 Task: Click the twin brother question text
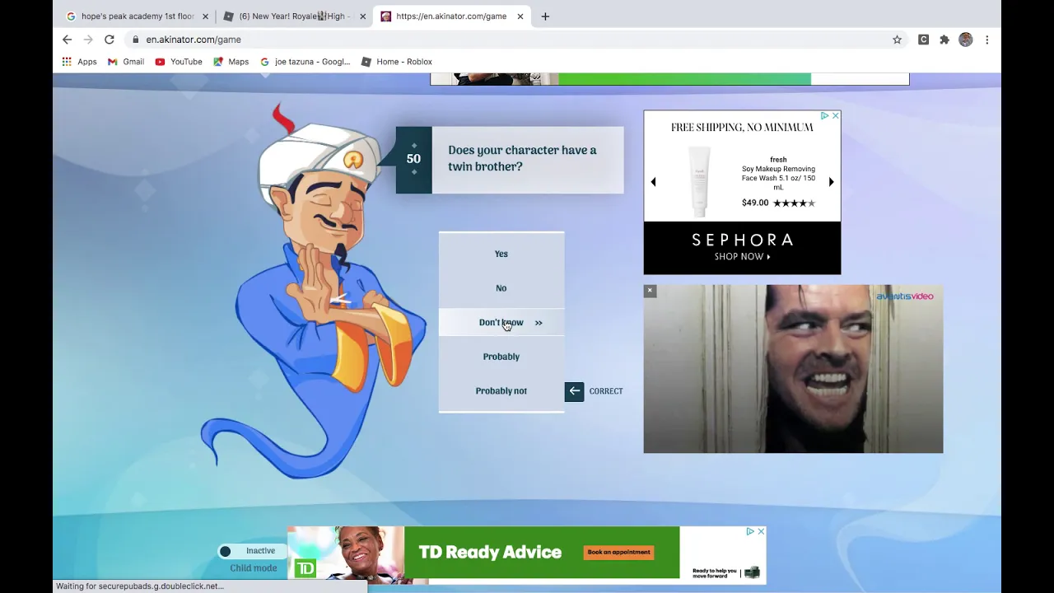[x=522, y=158]
